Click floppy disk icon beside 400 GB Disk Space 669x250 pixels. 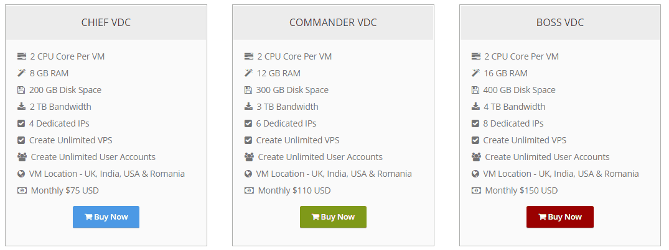coord(475,90)
